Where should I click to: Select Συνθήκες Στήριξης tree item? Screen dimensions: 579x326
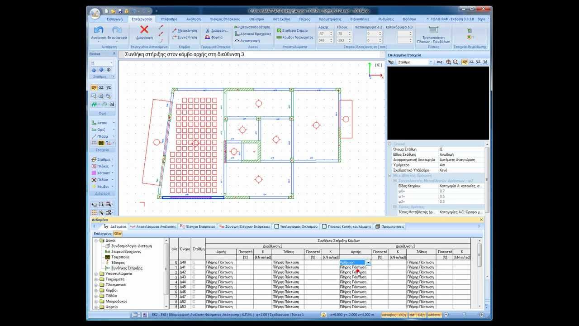(127, 268)
